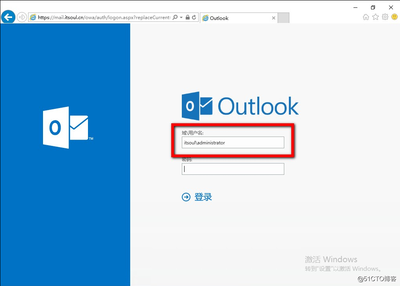Click the browser Forward arrow button
This screenshot has width=400, height=286.
click(22, 17)
